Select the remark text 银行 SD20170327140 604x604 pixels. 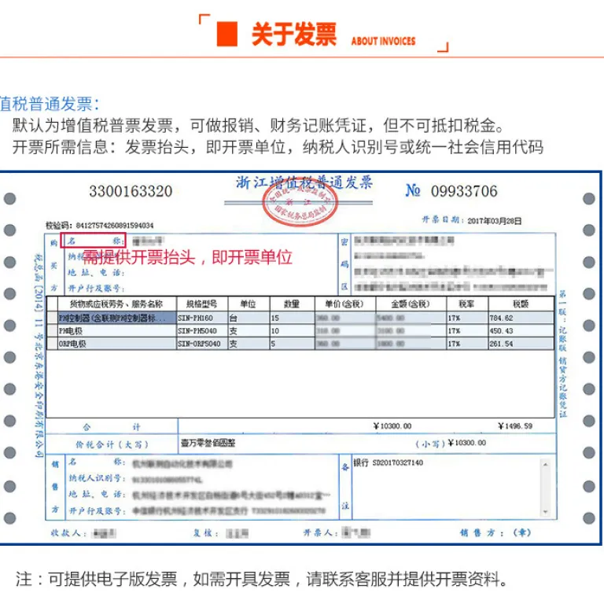pos(389,462)
